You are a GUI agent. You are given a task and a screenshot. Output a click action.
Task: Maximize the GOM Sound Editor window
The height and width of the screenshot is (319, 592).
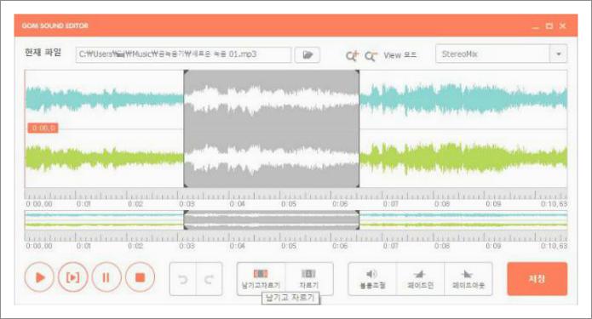tap(549, 26)
